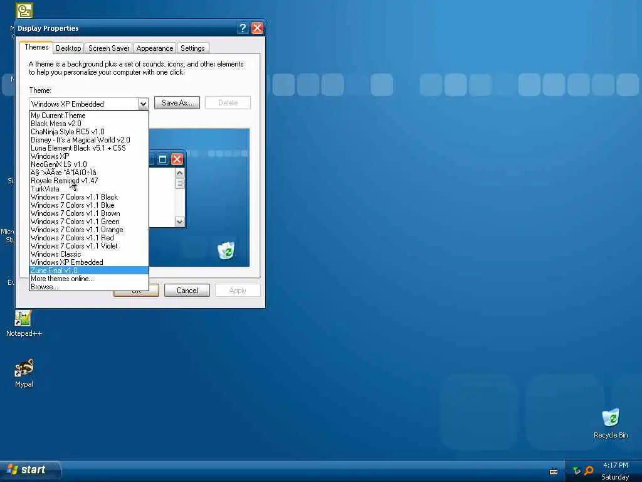This screenshot has width=642, height=482.
Task: Close the Display Properties dialog
Action: coord(257,28)
